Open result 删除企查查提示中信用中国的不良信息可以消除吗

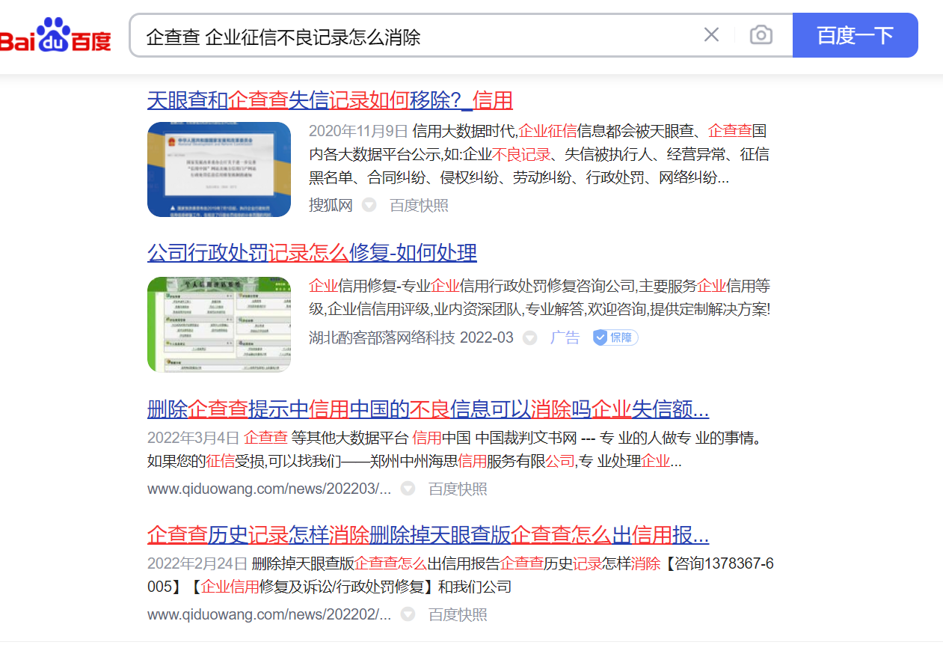pyautogui.click(x=428, y=409)
